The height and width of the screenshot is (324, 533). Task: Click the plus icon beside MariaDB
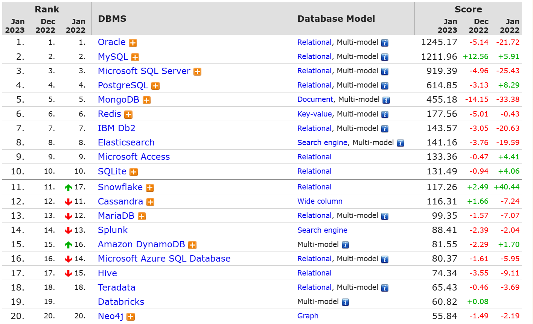142,216
